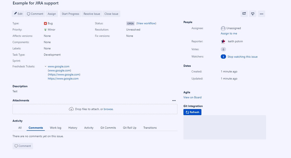Screen dimensions: 291x158
Task: Click the Minor priority icon
Action: click(x=45, y=29)
